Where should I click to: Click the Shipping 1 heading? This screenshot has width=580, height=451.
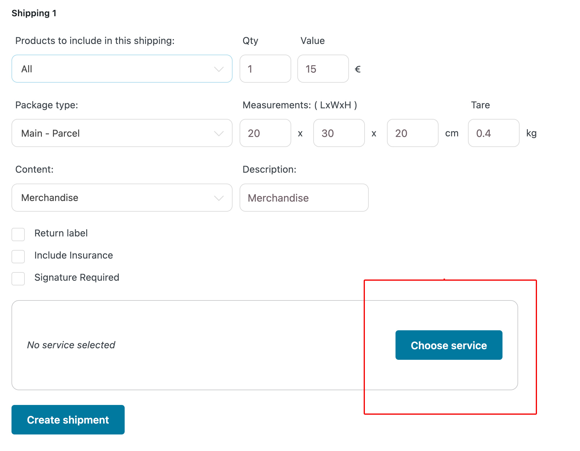(x=34, y=13)
